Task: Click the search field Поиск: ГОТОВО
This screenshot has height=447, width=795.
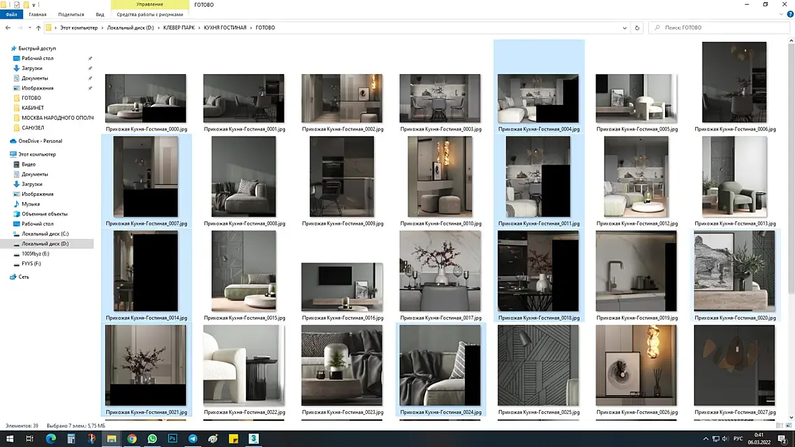Action: coord(719,28)
